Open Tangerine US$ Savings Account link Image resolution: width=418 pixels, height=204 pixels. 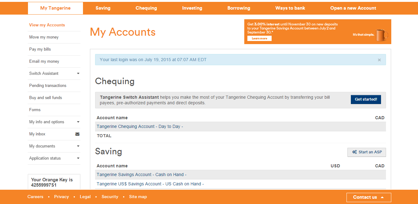150,184
